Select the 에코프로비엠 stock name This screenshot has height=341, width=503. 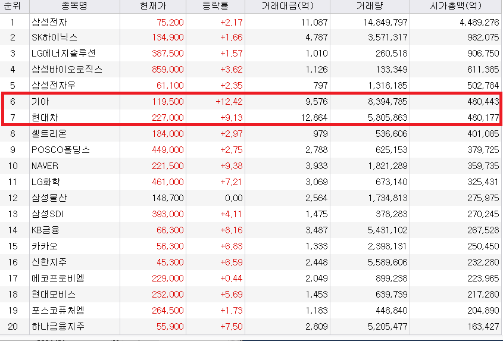(58, 278)
